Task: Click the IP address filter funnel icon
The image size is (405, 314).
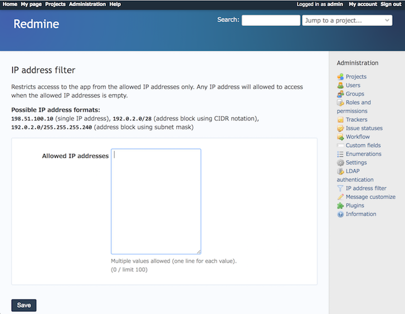Action: [x=340, y=189]
